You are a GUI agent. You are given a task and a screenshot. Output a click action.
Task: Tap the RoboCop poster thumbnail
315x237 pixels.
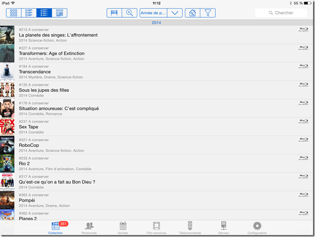(7, 145)
